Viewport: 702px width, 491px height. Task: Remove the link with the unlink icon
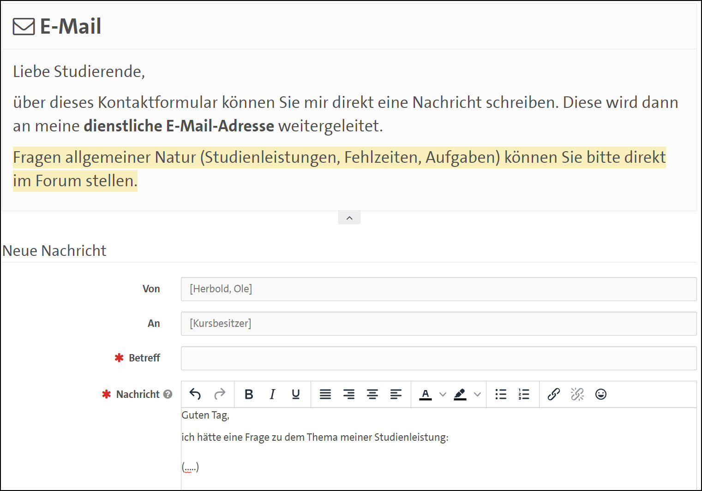(577, 394)
